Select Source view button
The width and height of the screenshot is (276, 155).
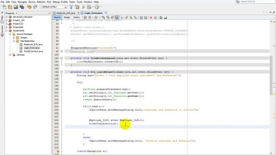pos(57,17)
